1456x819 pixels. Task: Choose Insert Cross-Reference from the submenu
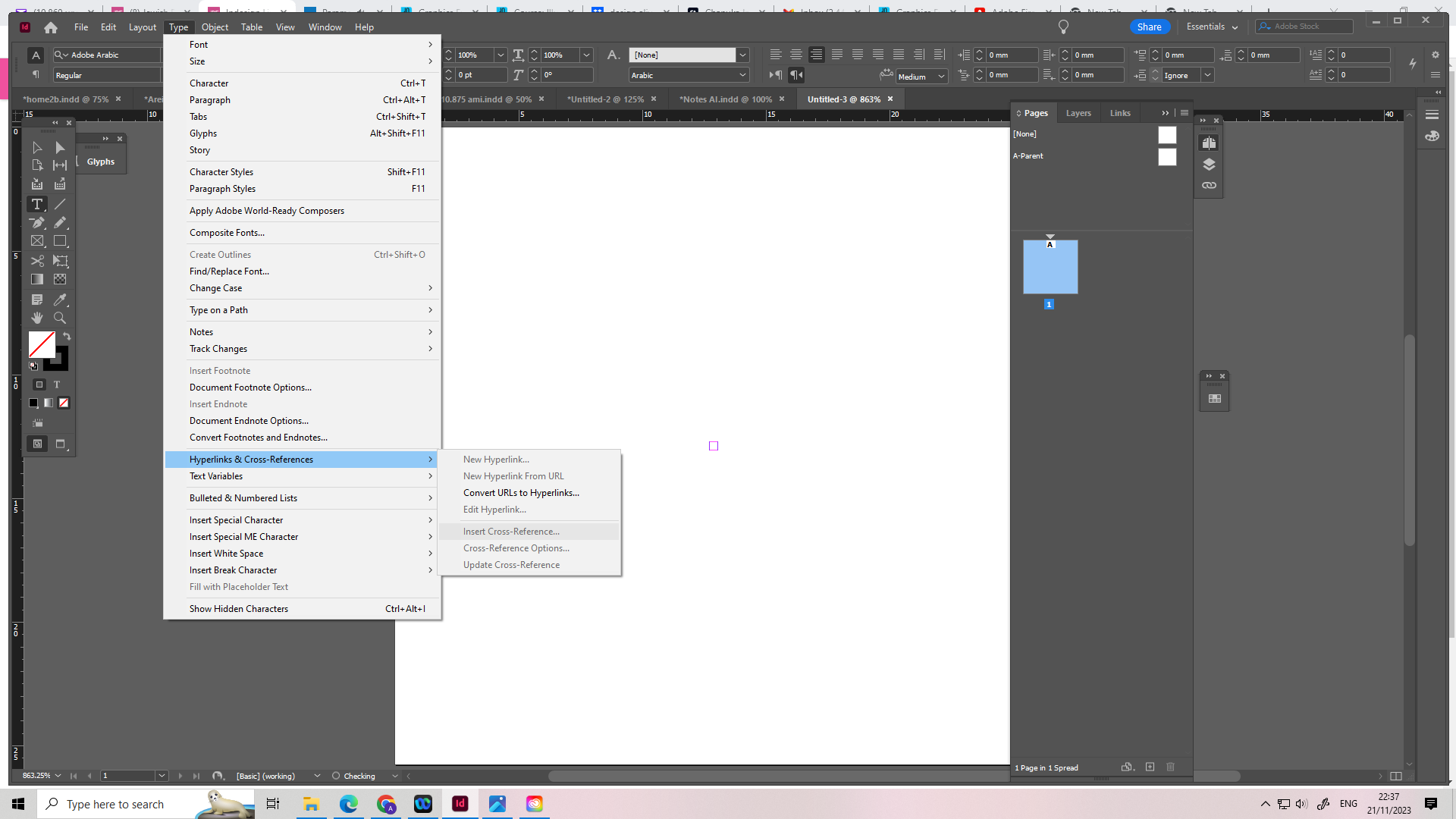click(510, 531)
